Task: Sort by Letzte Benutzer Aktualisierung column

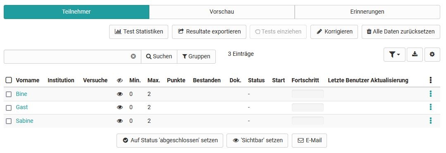Action: point(368,80)
